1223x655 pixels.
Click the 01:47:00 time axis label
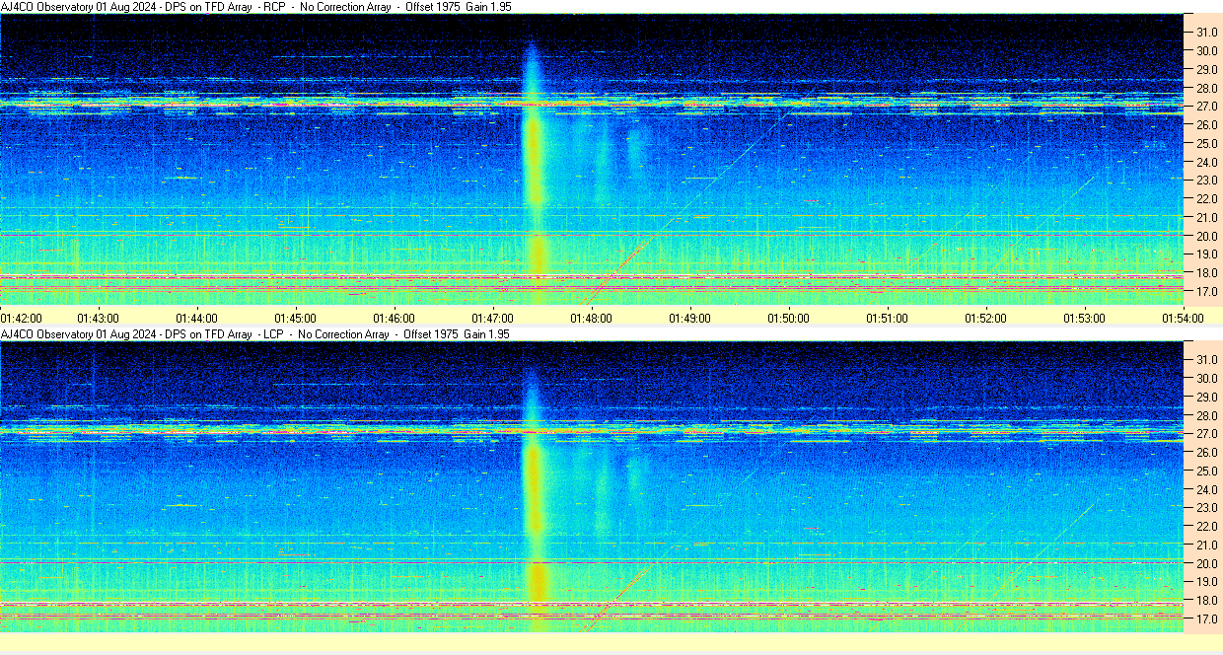point(492,318)
